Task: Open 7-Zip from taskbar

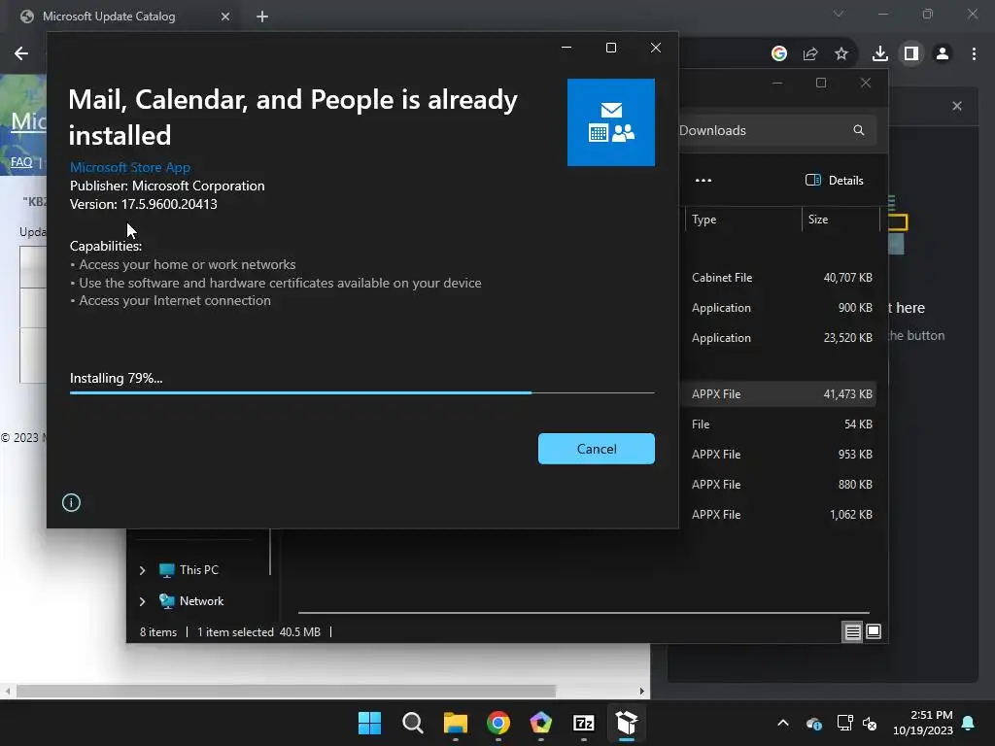Action: [x=583, y=723]
